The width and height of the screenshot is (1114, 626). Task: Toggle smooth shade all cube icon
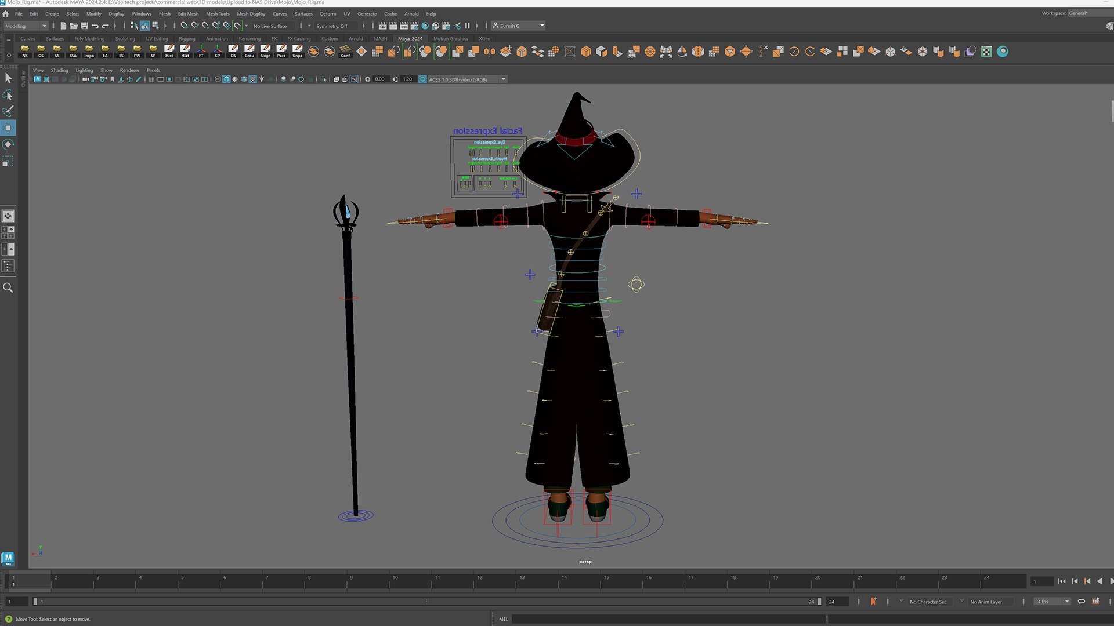[x=226, y=79]
